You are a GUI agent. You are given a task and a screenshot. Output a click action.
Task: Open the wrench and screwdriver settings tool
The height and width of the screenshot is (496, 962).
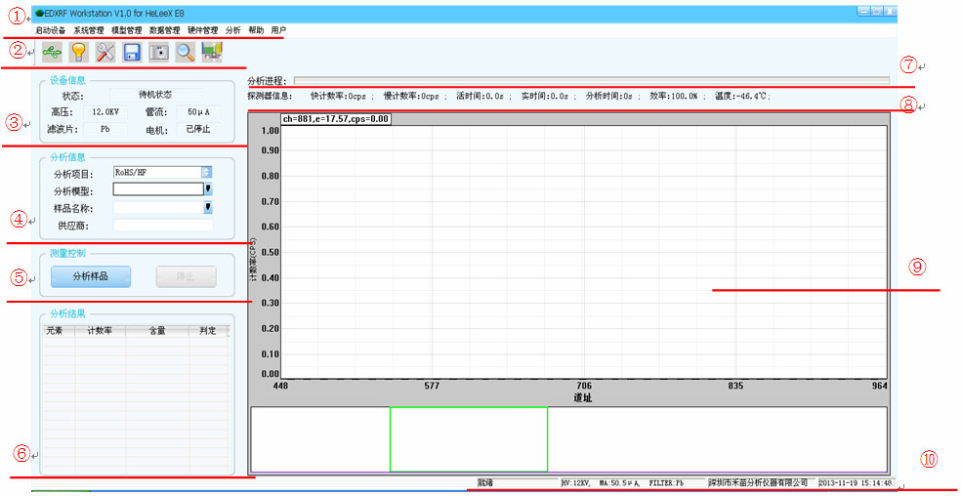click(x=105, y=53)
